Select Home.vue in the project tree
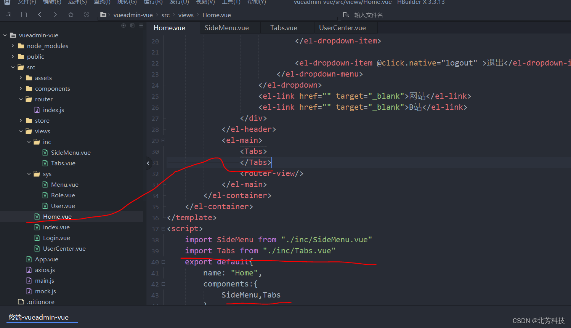 tap(57, 216)
